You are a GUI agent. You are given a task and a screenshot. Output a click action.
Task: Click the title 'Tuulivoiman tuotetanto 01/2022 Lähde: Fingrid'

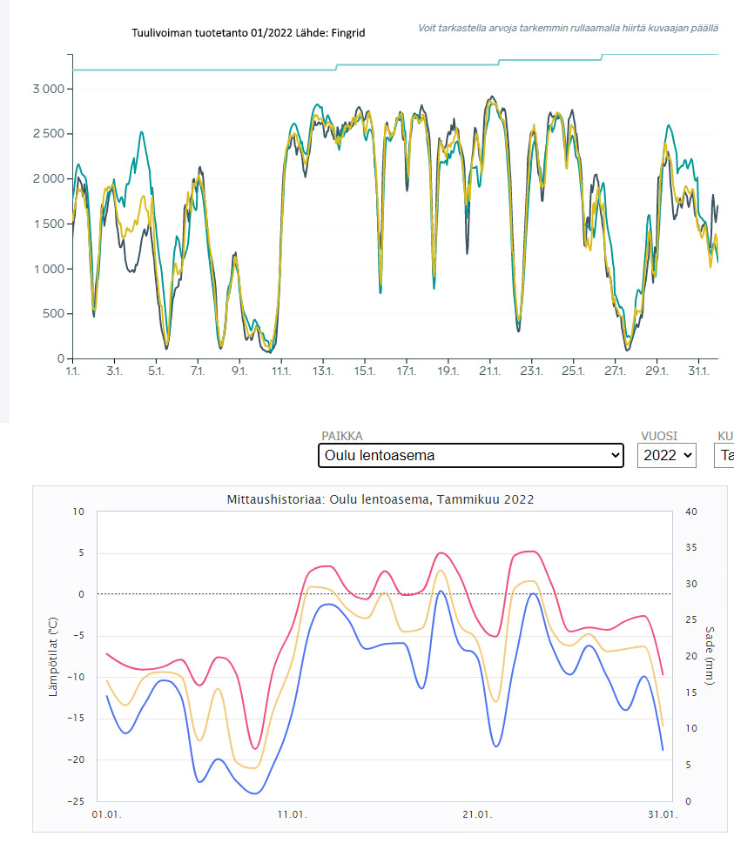249,33
